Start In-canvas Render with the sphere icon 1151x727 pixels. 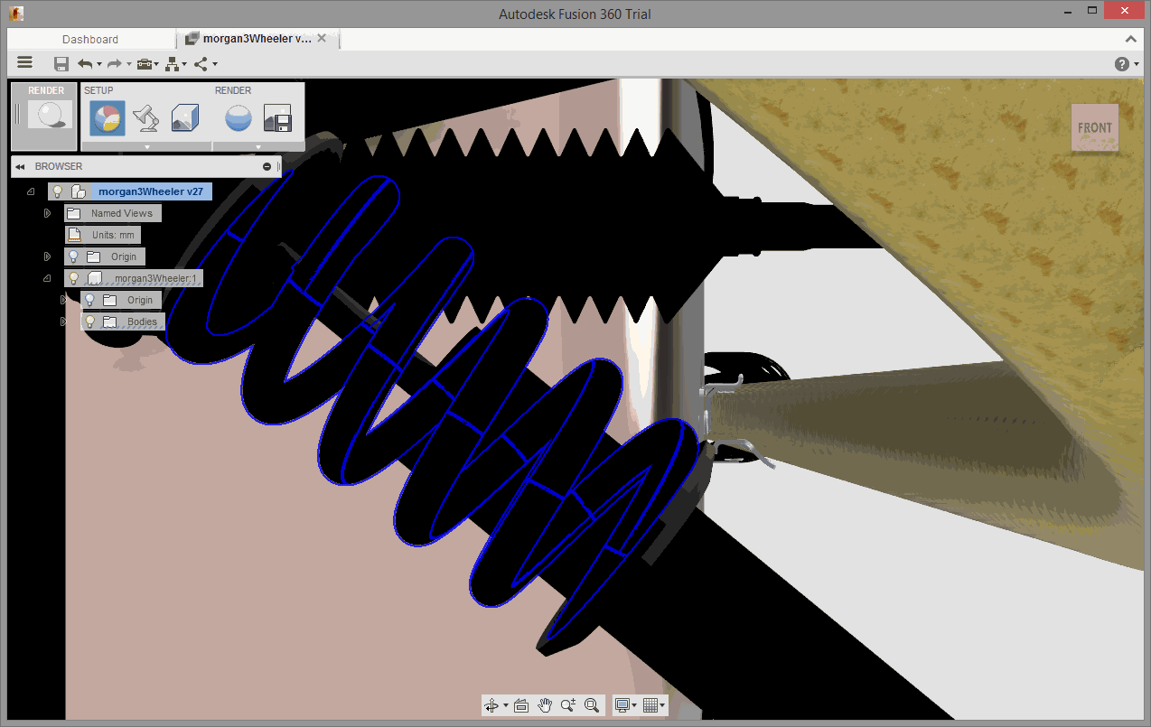point(238,118)
